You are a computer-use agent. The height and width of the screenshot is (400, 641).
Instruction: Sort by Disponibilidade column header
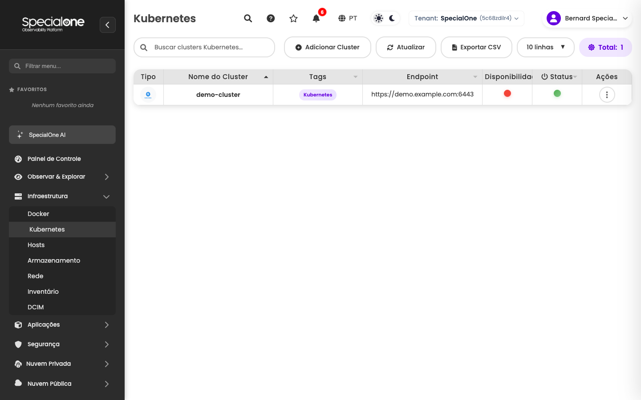[507, 77]
